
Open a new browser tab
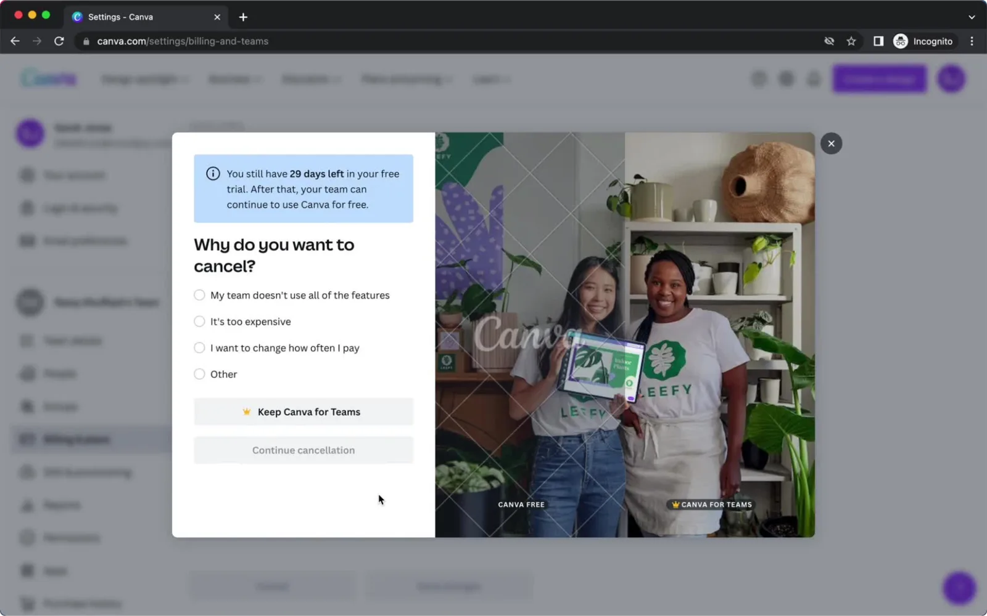click(x=243, y=17)
